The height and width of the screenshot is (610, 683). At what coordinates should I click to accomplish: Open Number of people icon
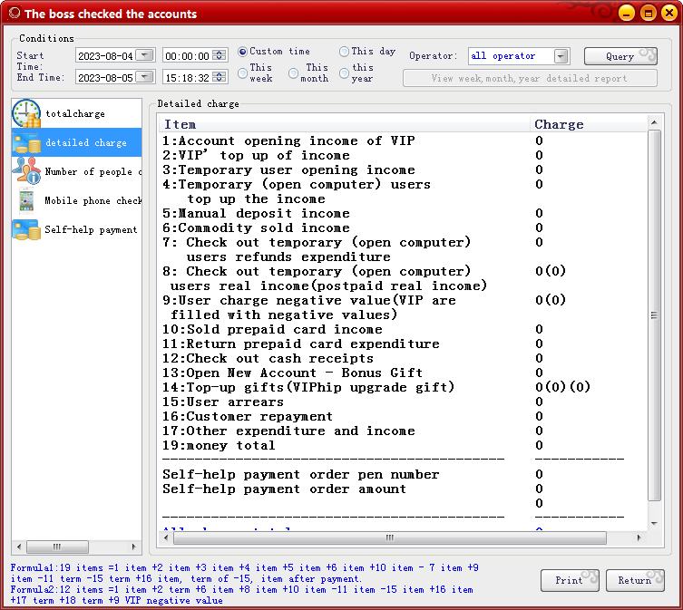(x=26, y=170)
